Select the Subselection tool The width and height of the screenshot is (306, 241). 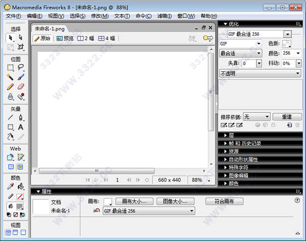click(20, 37)
